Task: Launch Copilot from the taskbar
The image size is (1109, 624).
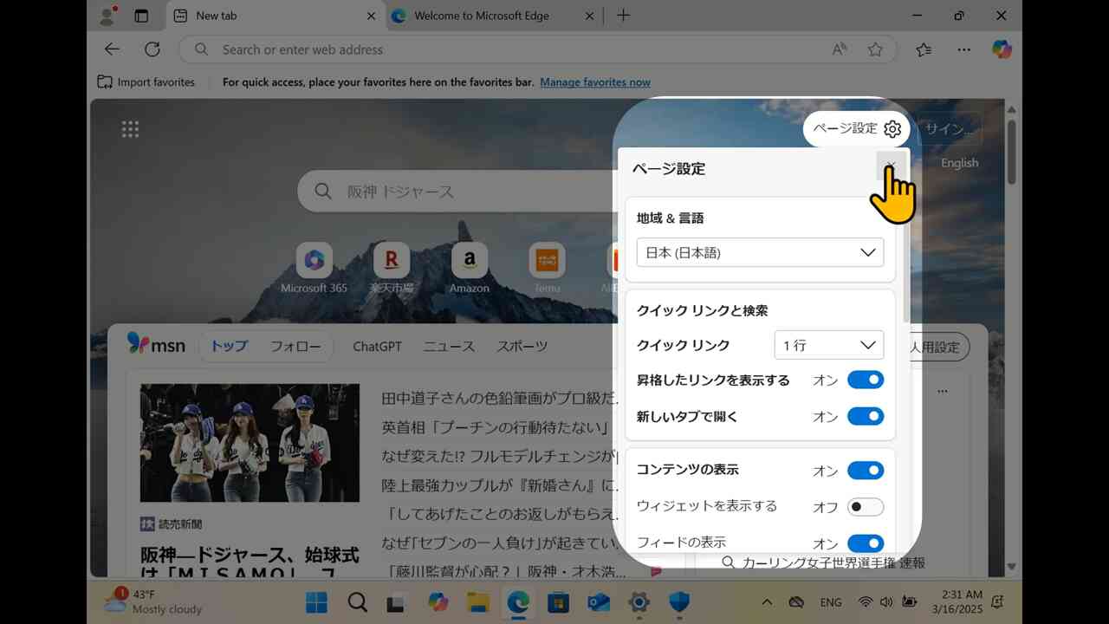Action: click(438, 602)
